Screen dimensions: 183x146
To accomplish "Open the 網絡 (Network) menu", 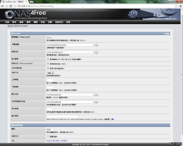I will [14, 22].
